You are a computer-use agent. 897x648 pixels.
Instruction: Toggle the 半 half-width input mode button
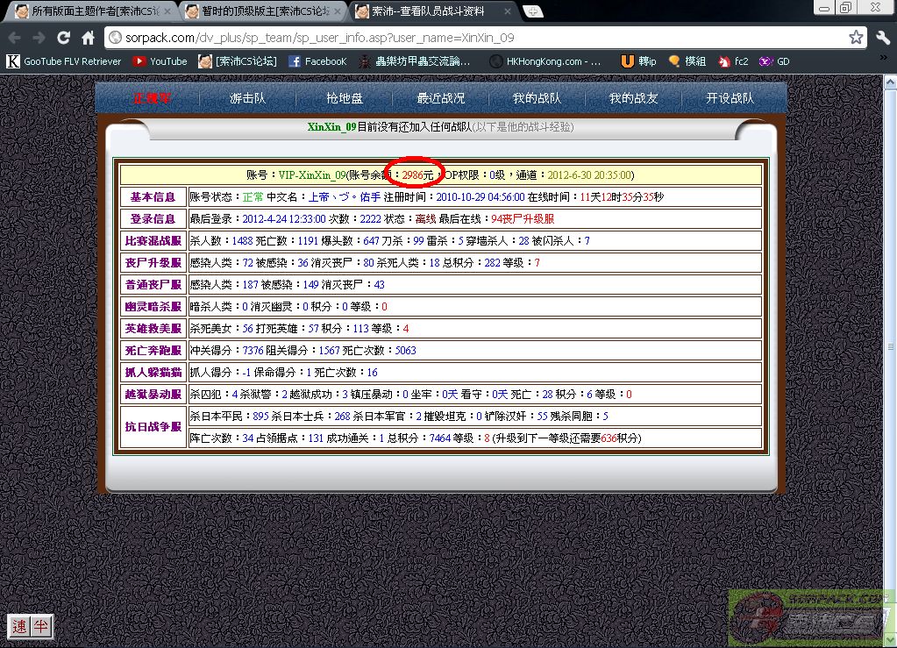coord(40,626)
